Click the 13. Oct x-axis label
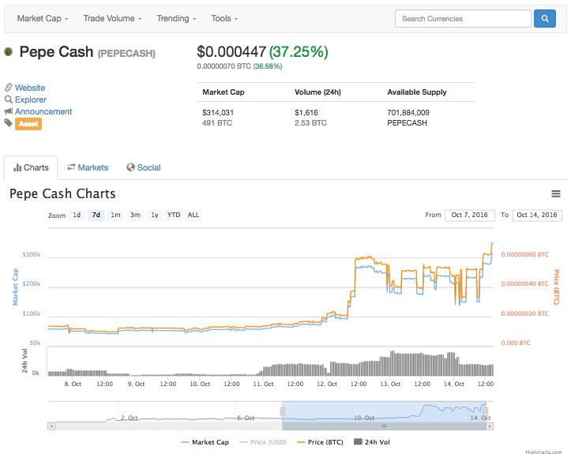Viewport: 571px width, 454px height. 390,384
